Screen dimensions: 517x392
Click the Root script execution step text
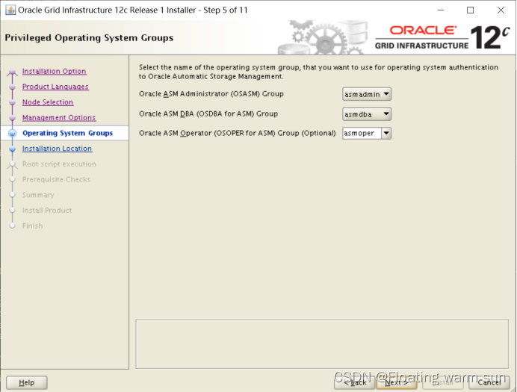(x=59, y=164)
